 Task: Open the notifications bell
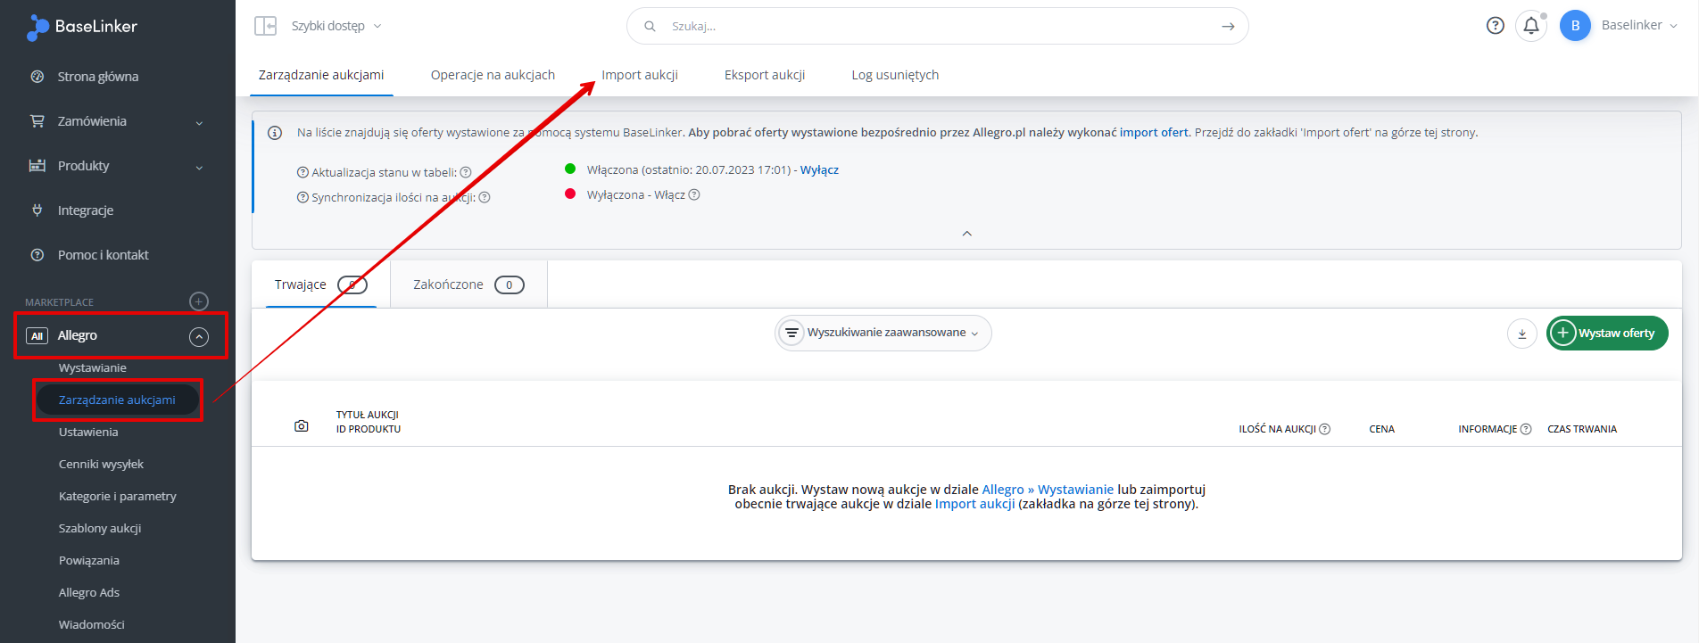(1531, 26)
